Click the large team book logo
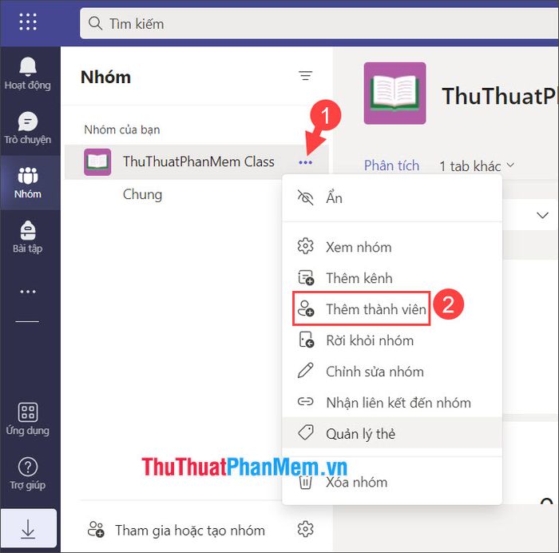This screenshot has height=553, width=559. [394, 93]
